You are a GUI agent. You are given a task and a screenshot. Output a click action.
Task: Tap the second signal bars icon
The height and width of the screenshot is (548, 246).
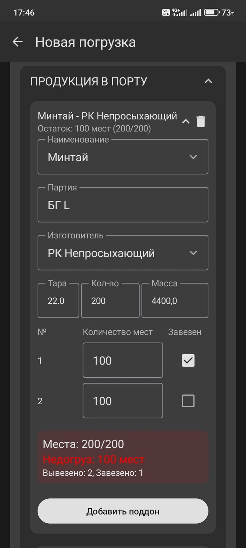[x=195, y=13]
